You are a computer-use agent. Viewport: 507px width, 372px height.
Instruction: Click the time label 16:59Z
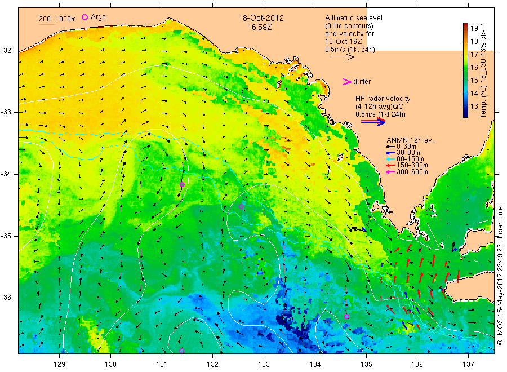point(260,28)
